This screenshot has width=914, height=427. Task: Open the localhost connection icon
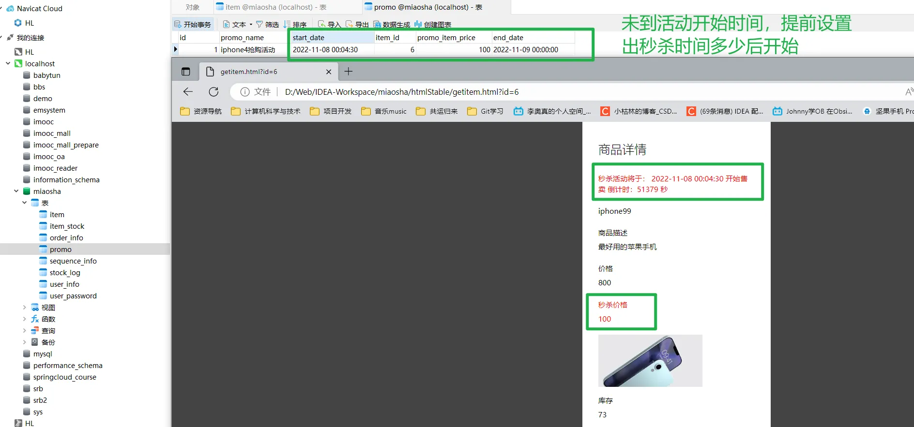[x=18, y=64]
